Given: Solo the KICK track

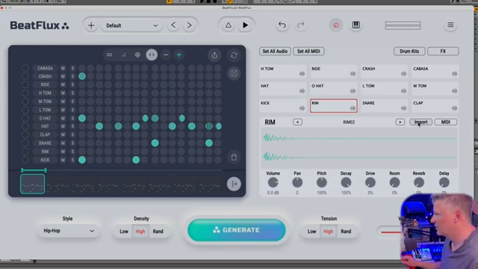Looking at the screenshot, I should [72, 160].
